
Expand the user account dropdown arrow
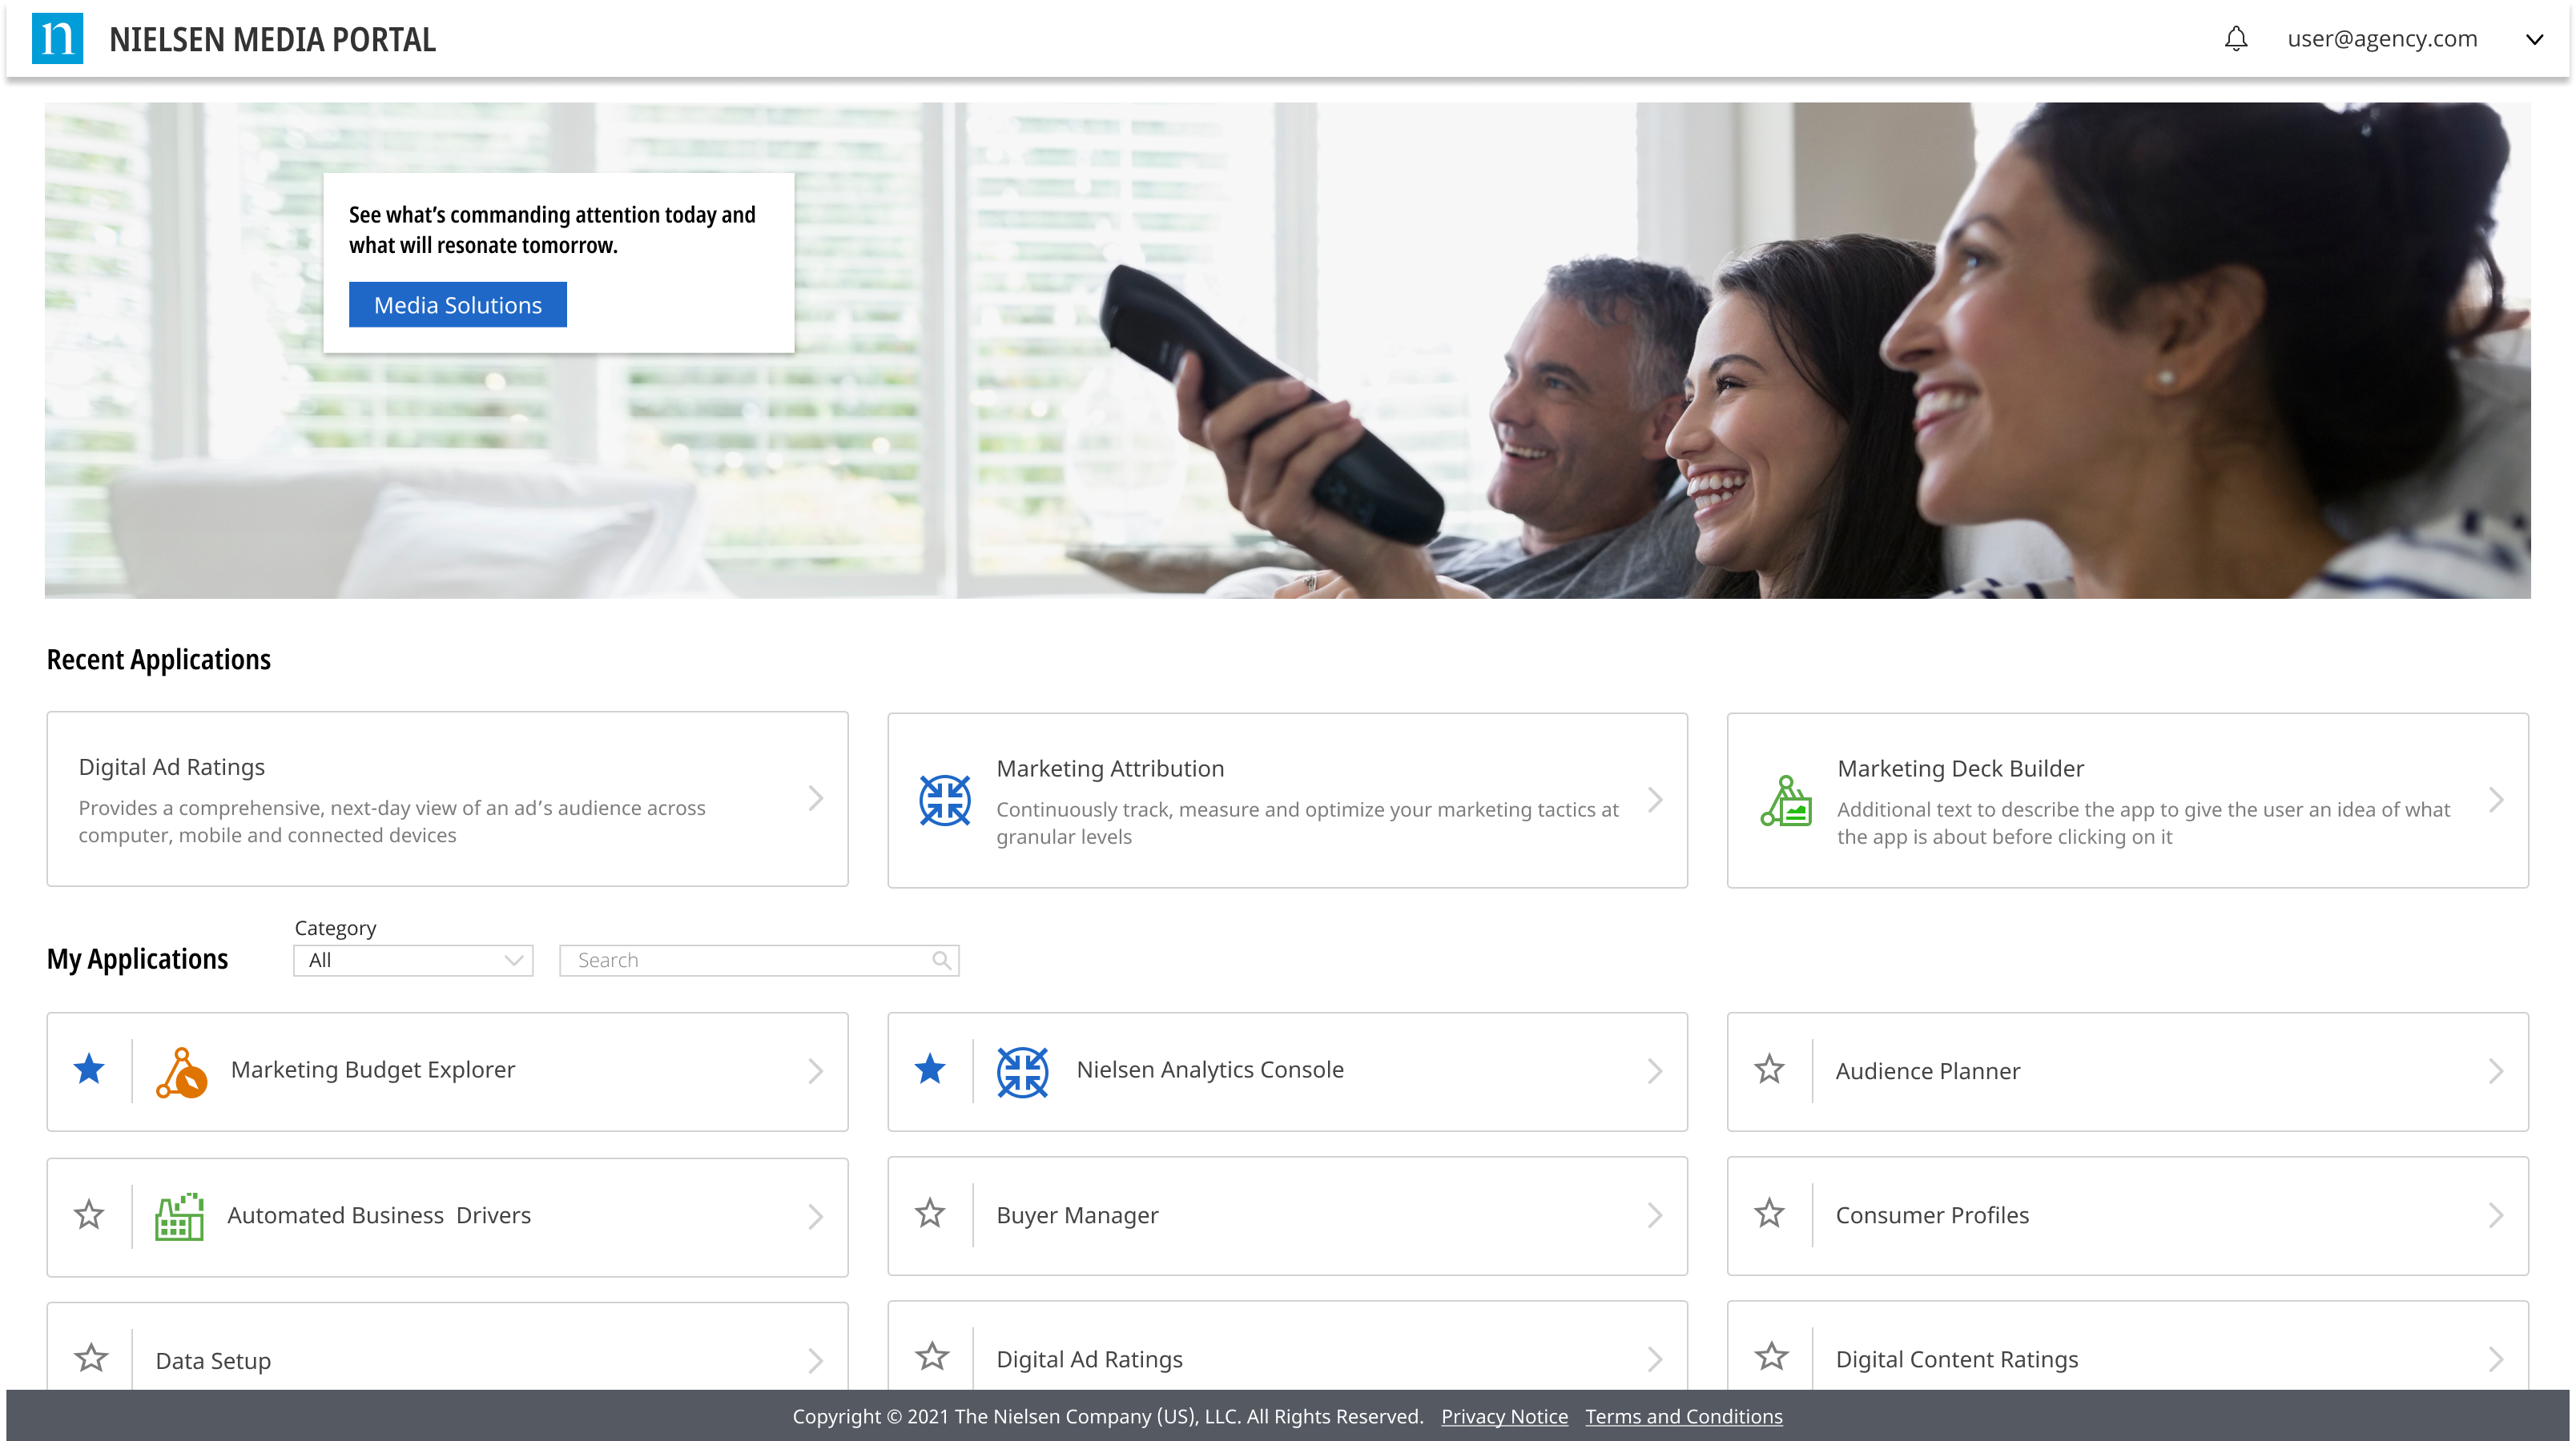click(2534, 40)
